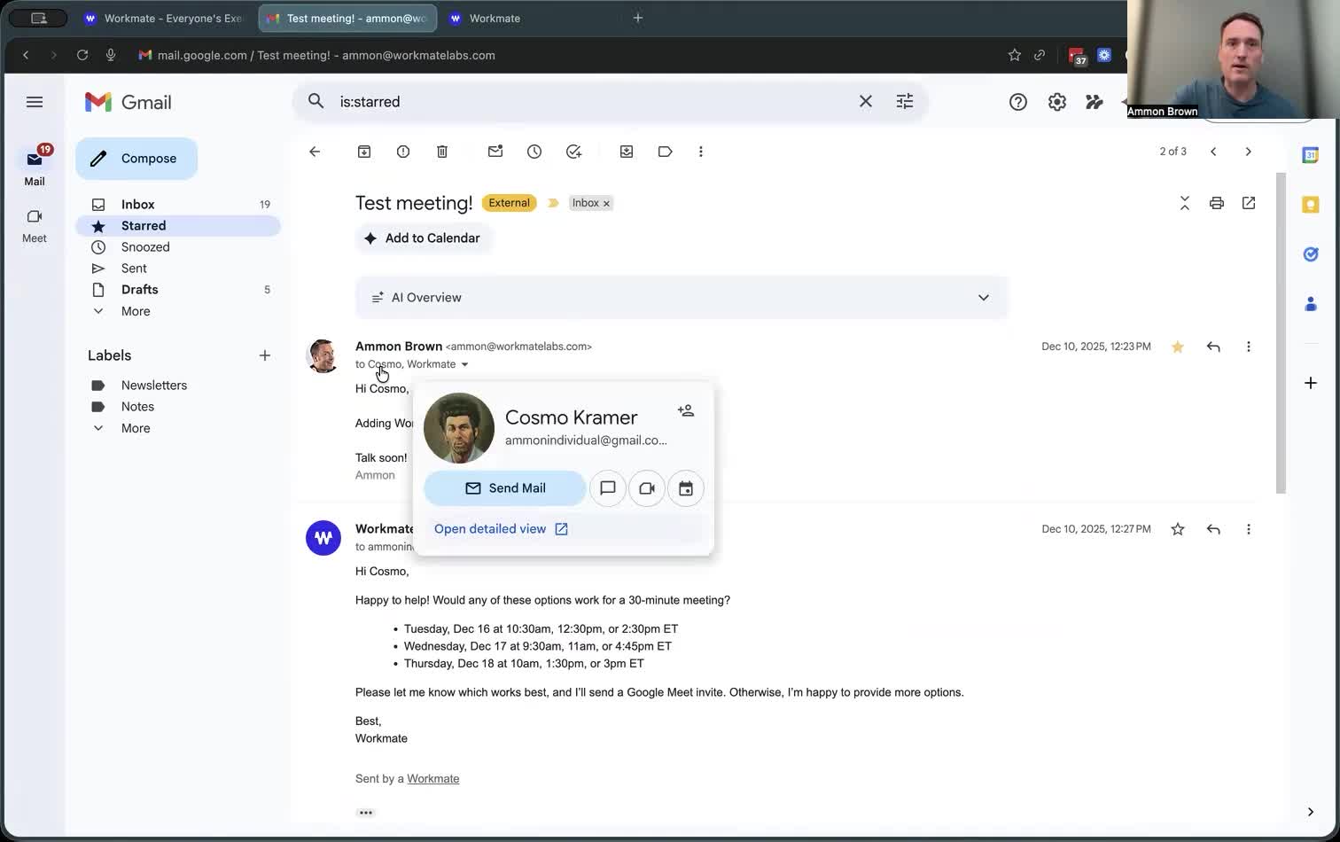Star the Workmate reply message
The height and width of the screenshot is (842, 1340).
point(1177,529)
